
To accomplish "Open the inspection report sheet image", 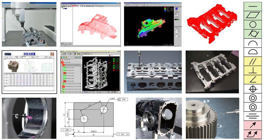I will (x=29, y=72).
